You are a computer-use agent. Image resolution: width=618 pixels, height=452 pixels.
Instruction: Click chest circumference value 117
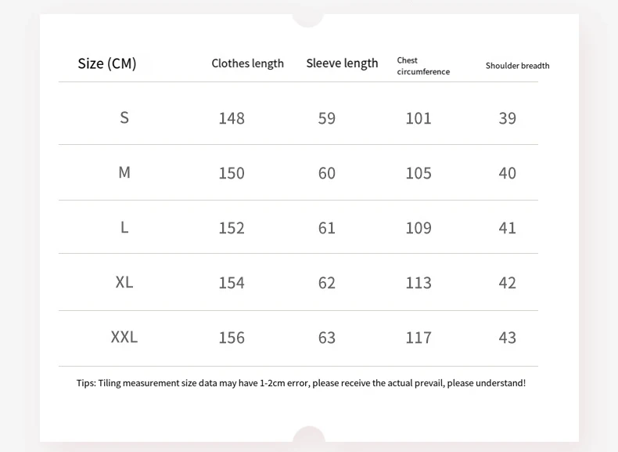coord(419,338)
